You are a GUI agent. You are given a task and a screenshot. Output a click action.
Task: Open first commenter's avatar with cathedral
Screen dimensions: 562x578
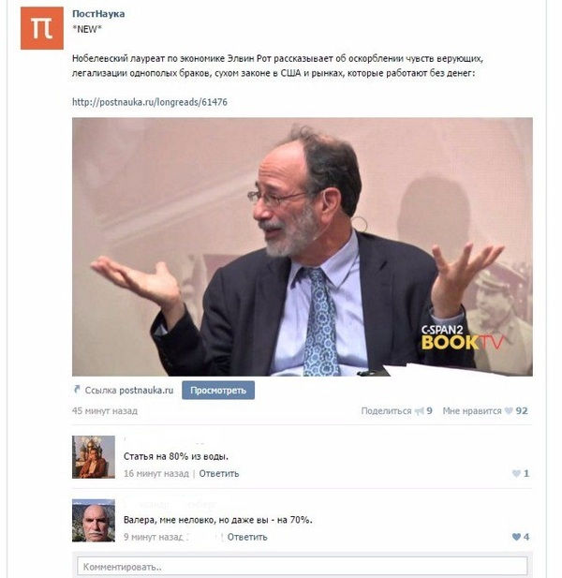[x=94, y=457]
